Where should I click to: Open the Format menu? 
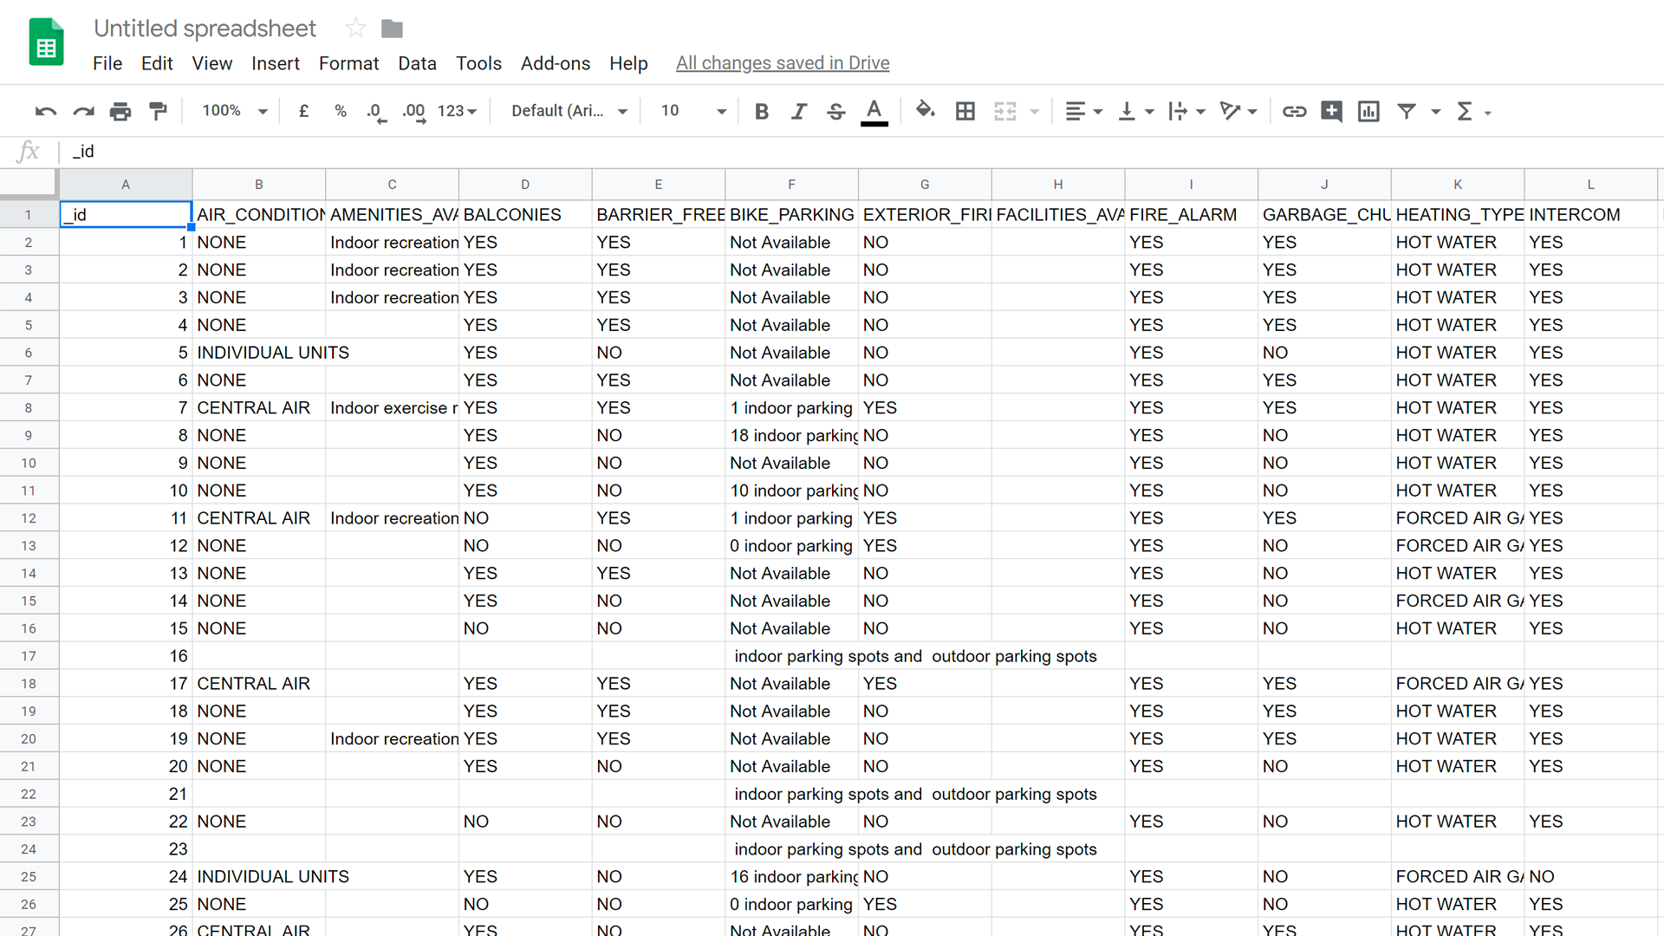(x=348, y=63)
